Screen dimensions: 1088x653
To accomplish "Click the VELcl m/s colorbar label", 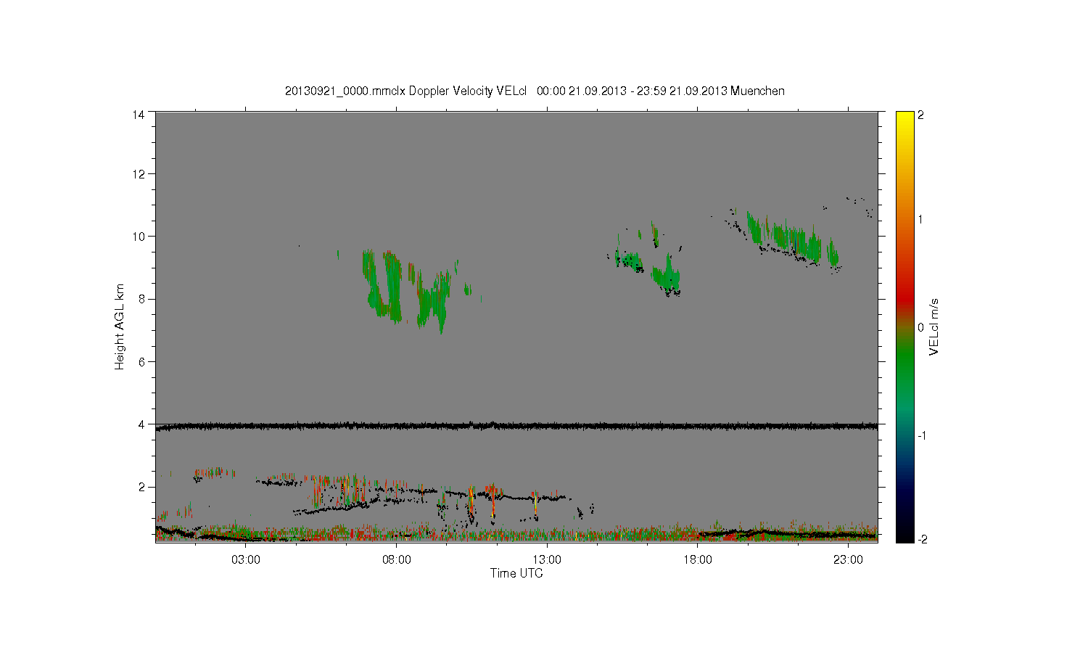I will coord(934,326).
